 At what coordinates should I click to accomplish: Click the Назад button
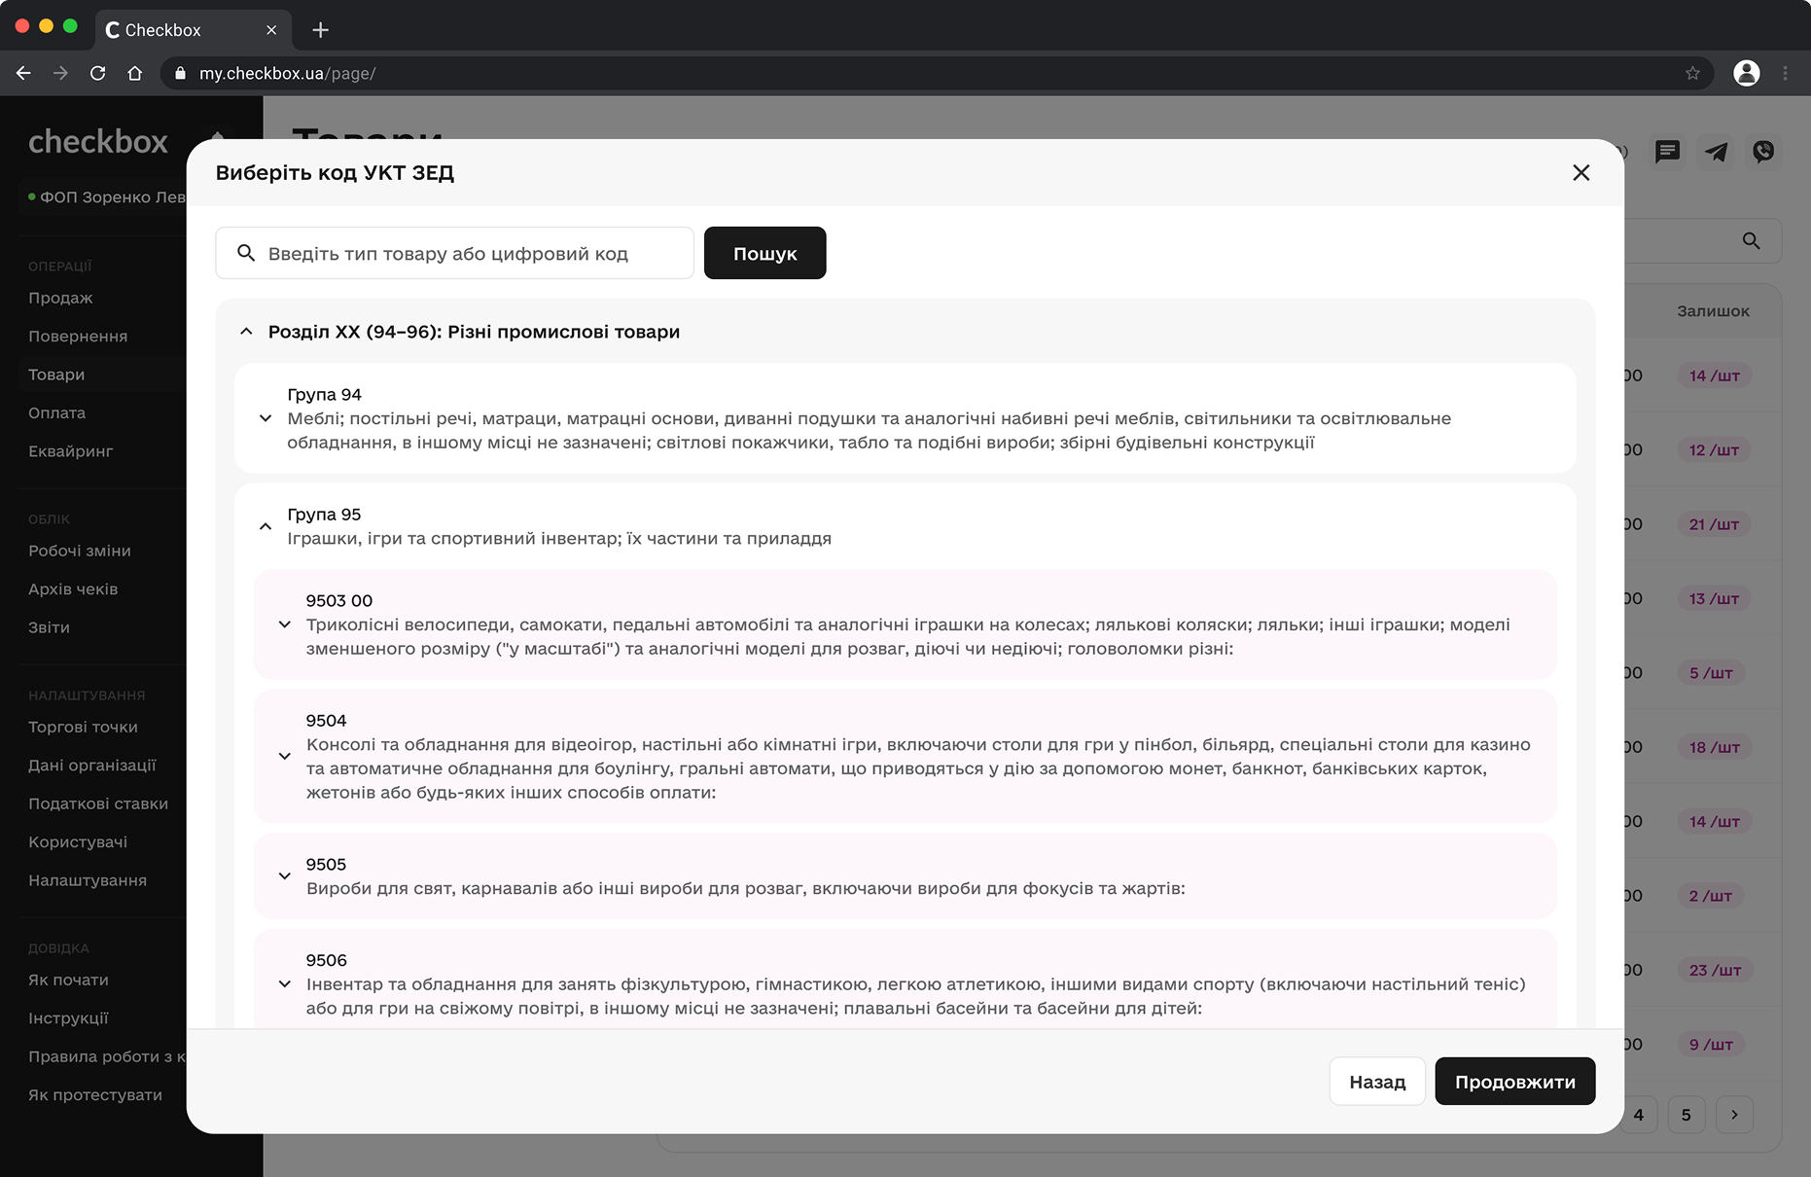(x=1376, y=1082)
